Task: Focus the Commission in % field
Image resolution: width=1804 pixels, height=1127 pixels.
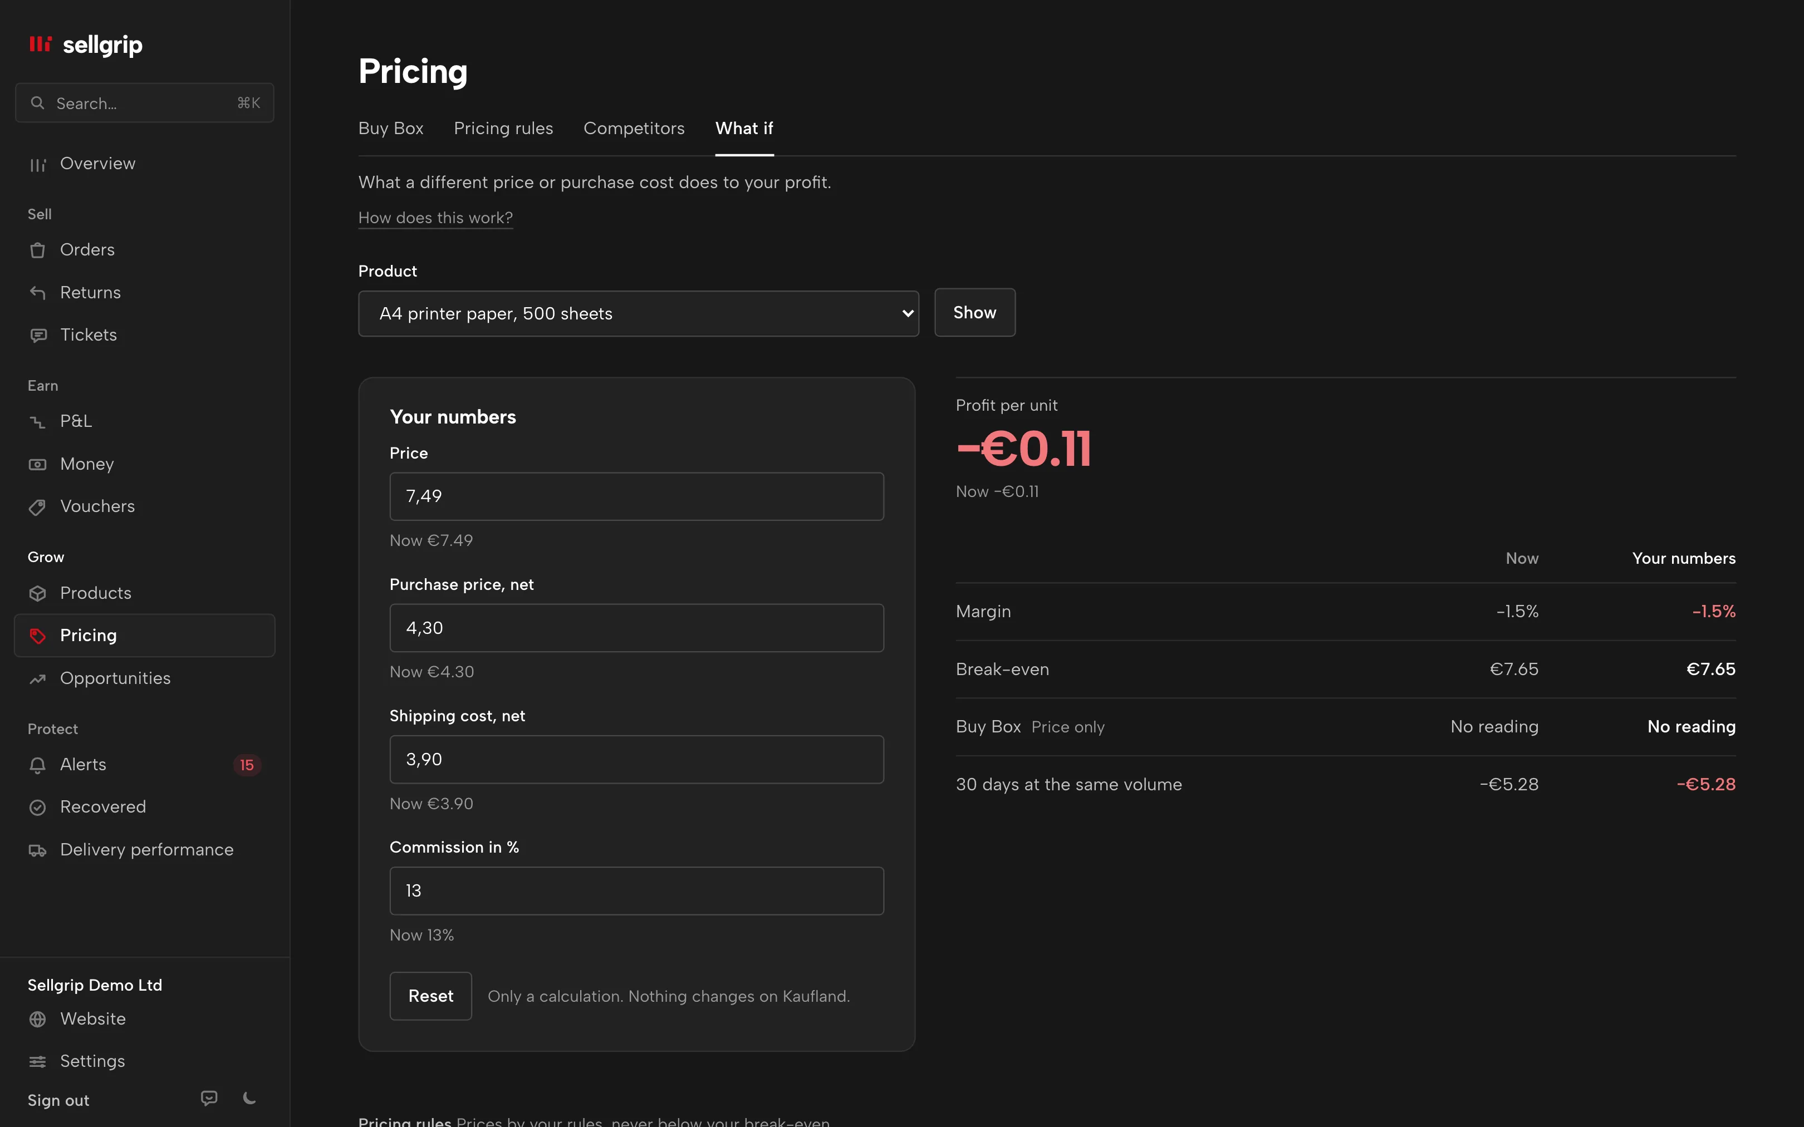Action: (x=636, y=890)
